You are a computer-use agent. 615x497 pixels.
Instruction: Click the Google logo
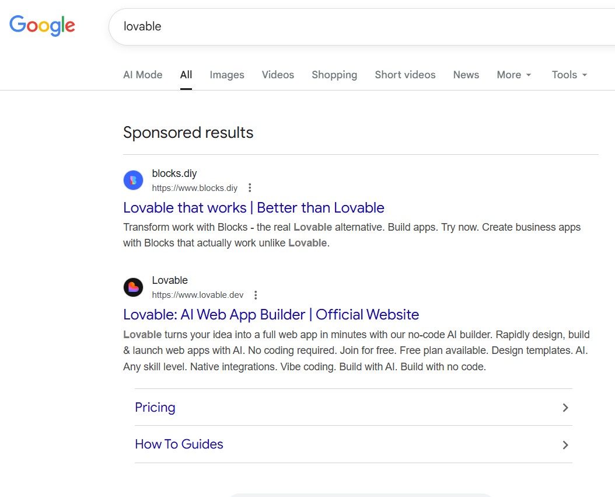point(42,26)
